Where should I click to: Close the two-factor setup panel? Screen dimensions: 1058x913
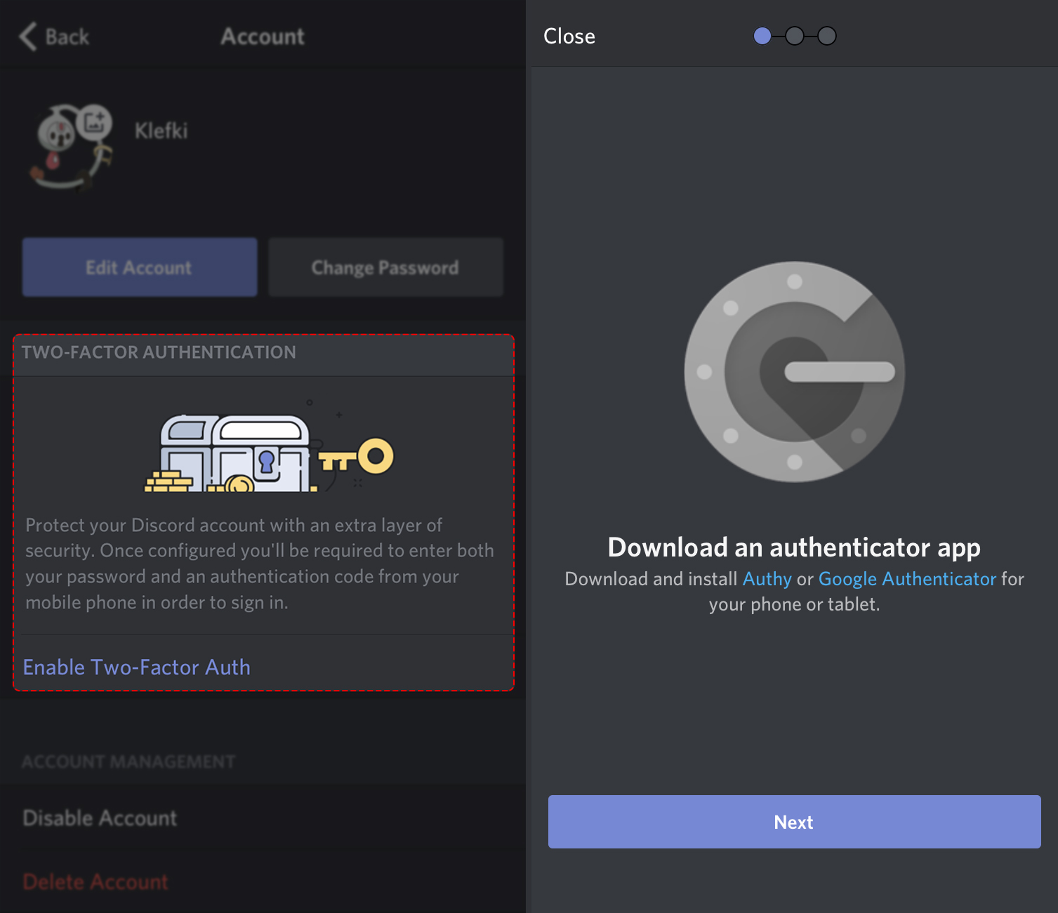click(x=569, y=36)
